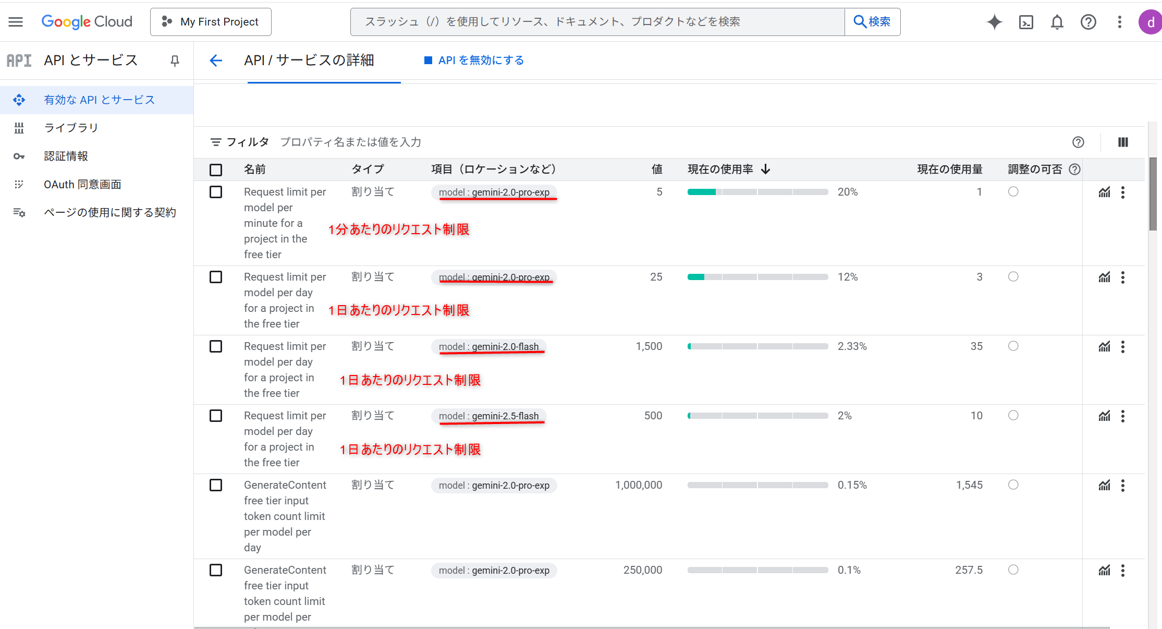Click the 12% usage progress bar

757,277
